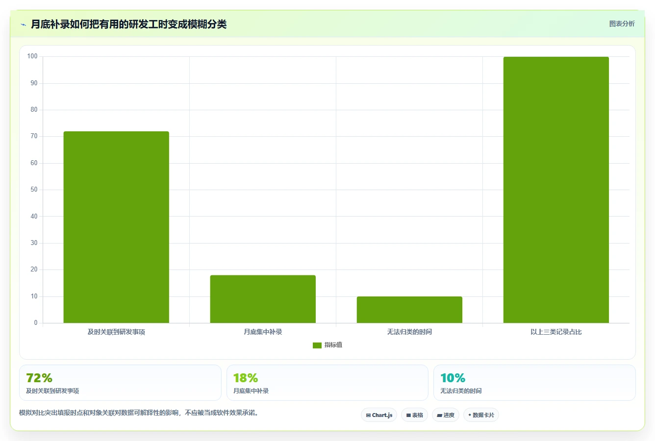The image size is (655, 441).
Task: Select the 无法归类的时间 bar in the chart
Action: (409, 310)
